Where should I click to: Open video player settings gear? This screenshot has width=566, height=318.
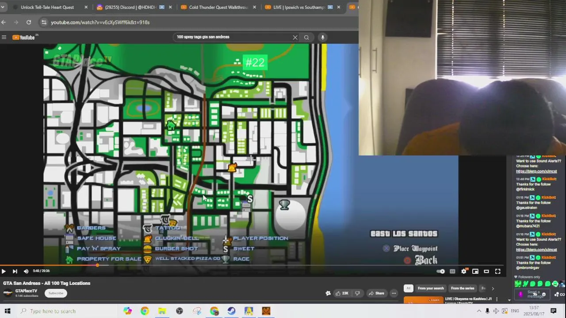click(464, 271)
